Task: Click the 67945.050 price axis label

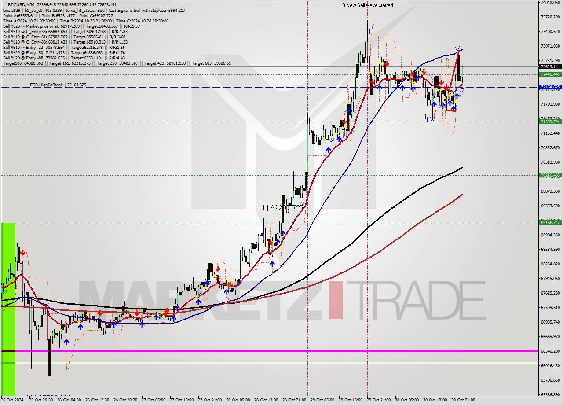Action: point(550,279)
